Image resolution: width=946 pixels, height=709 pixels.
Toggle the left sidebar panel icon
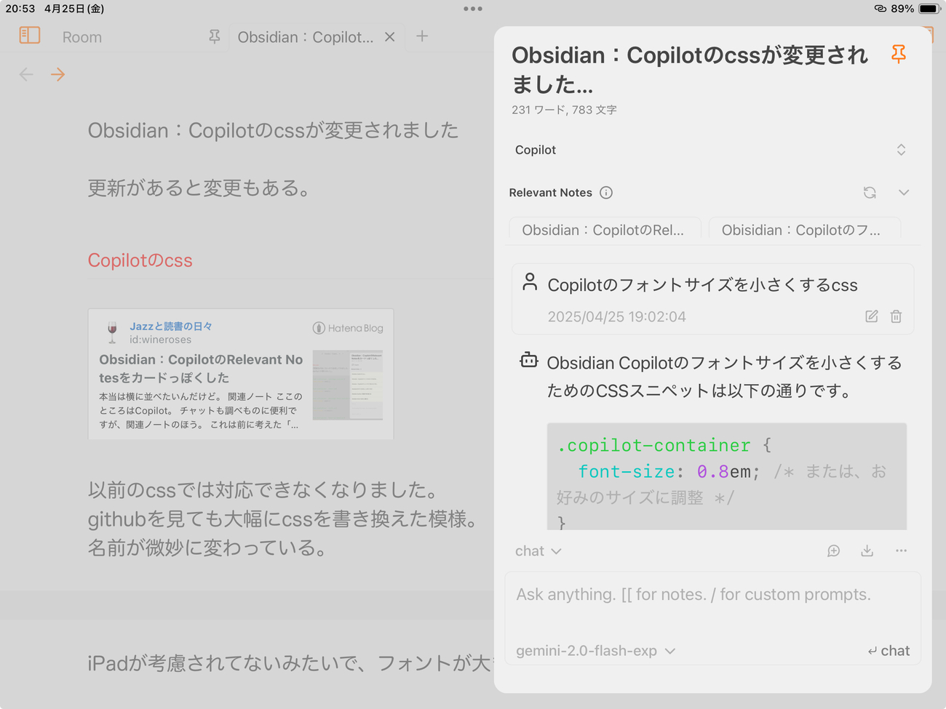[30, 35]
